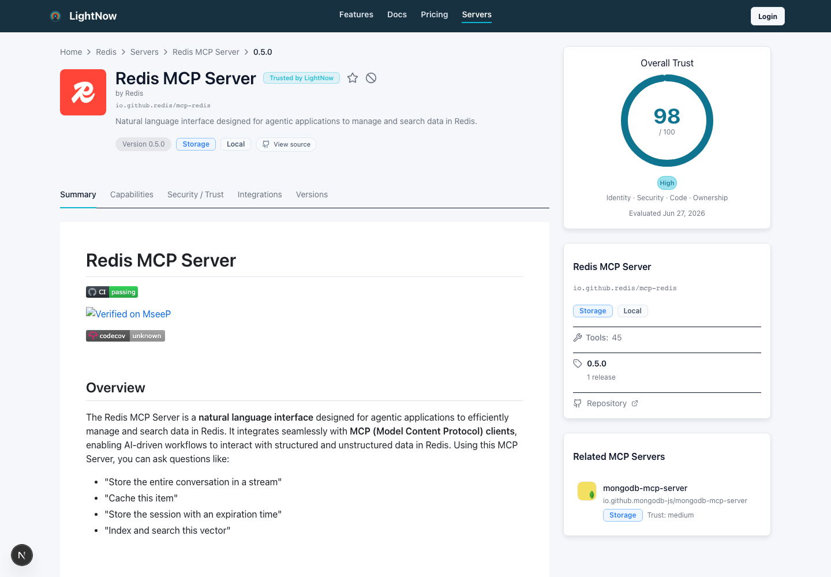Click the tag icon next to 0.5.0
The image size is (831, 577).
pos(578,364)
